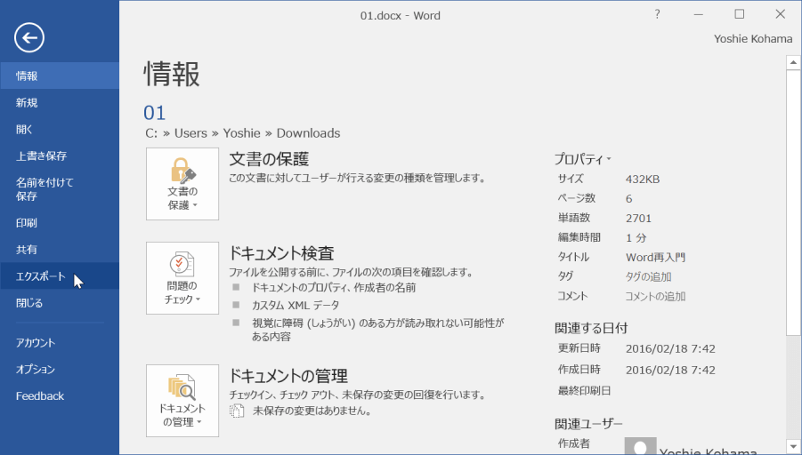Open オプション in the sidebar
Image resolution: width=802 pixels, height=455 pixels.
click(60, 369)
